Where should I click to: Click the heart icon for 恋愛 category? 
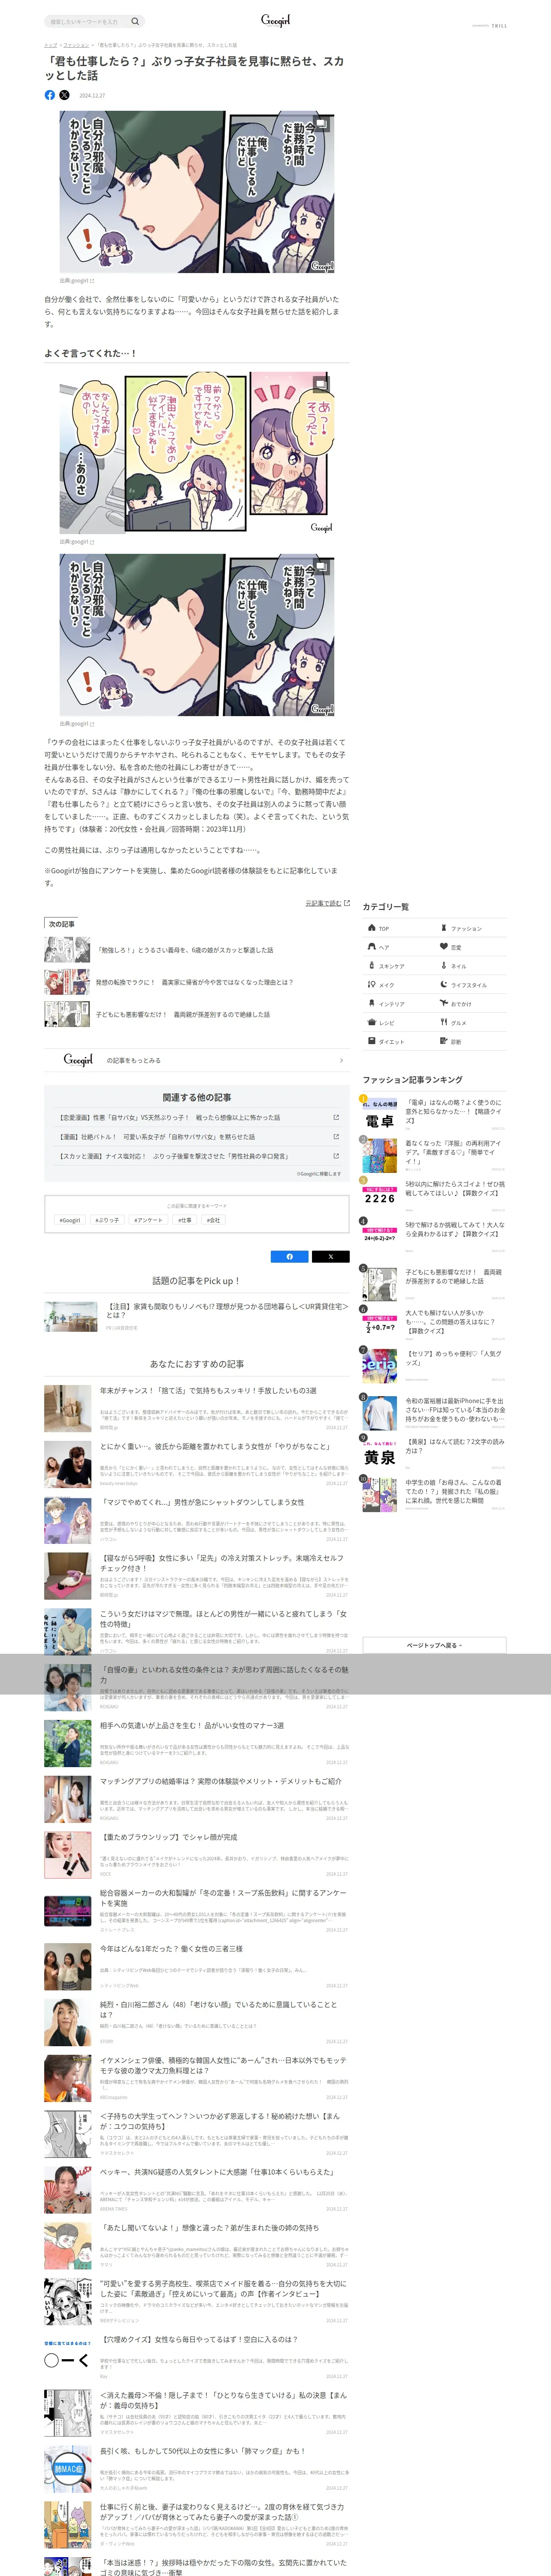444,947
